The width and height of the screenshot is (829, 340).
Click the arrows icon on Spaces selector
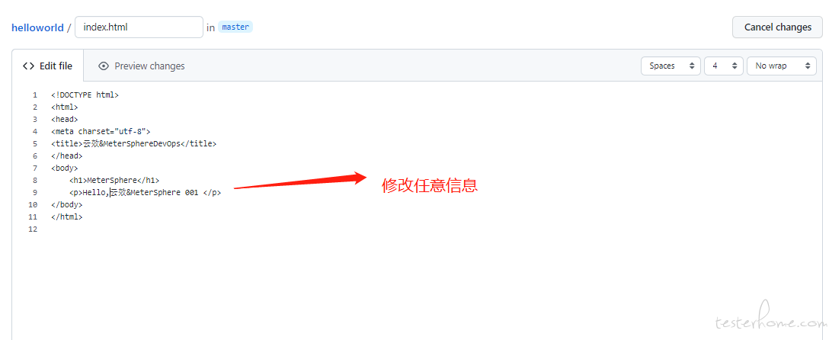pyautogui.click(x=692, y=66)
